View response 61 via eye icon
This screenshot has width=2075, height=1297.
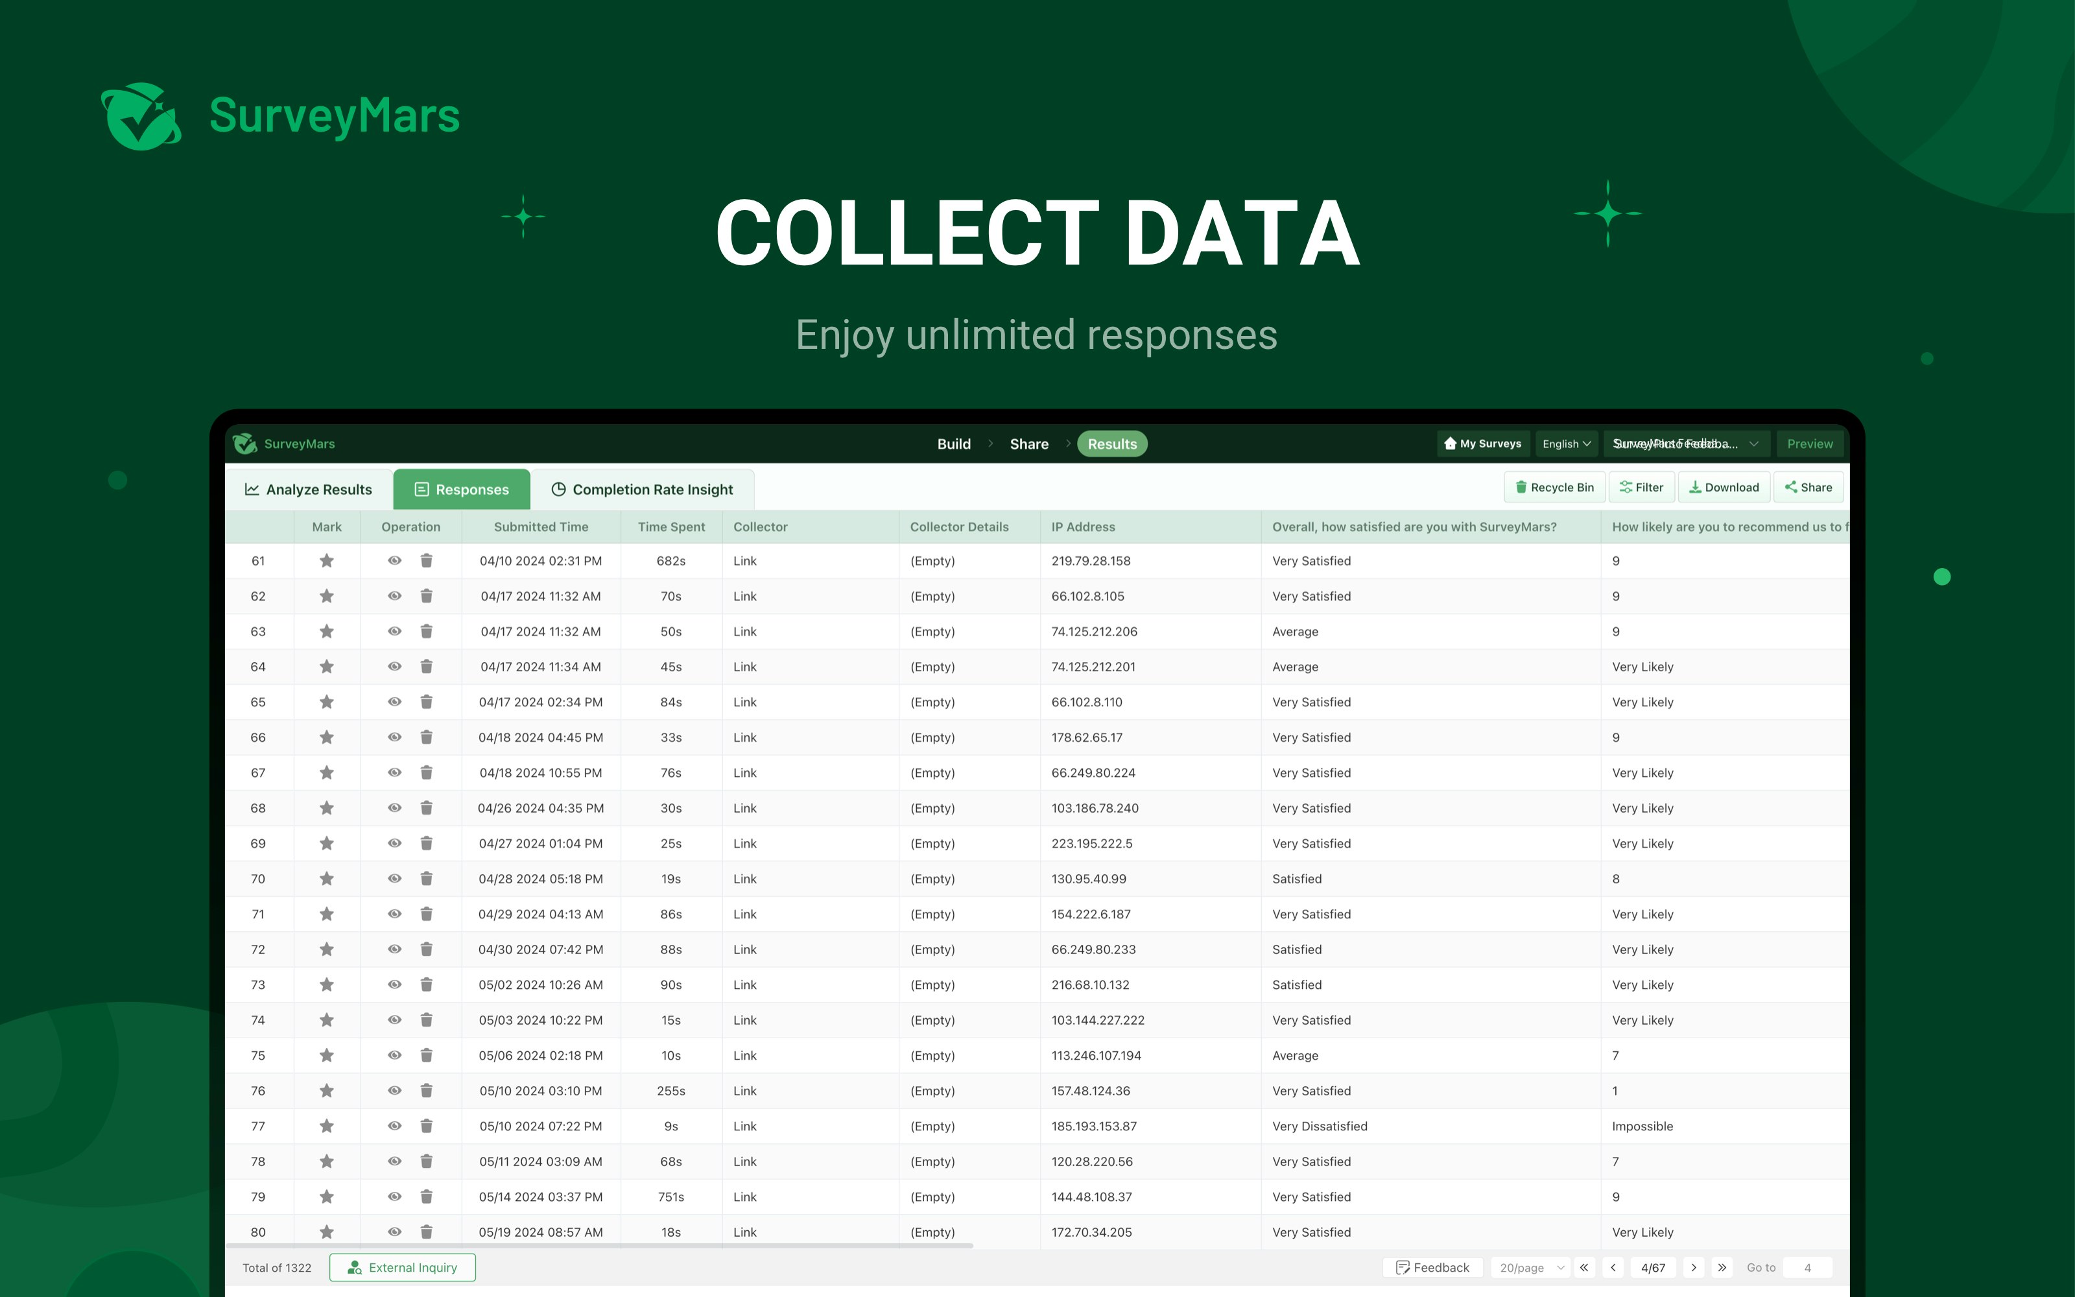click(x=394, y=561)
